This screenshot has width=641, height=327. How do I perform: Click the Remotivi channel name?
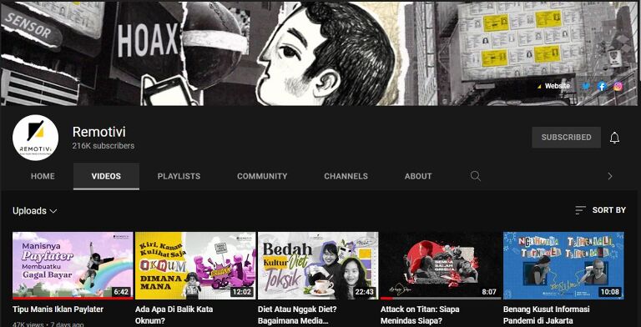tap(99, 132)
